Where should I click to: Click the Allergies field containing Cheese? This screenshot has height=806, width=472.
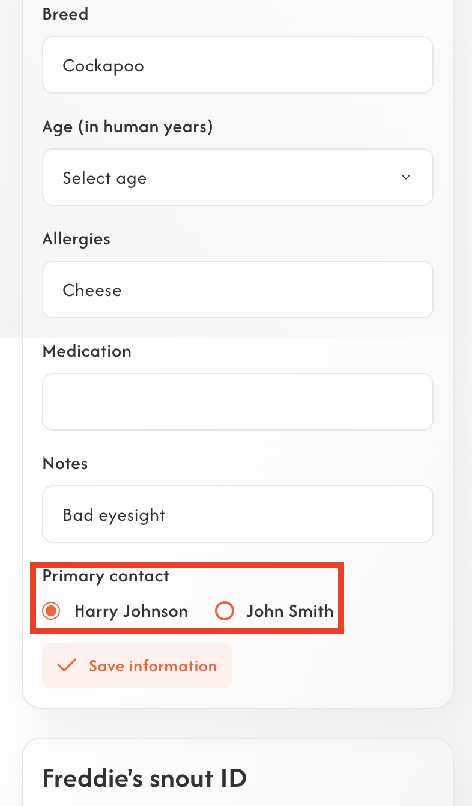[x=237, y=290]
